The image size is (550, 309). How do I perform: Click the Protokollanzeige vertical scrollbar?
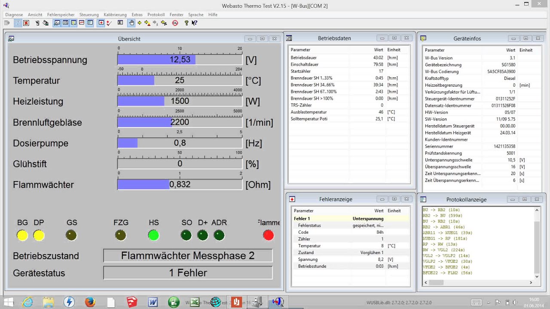click(x=537, y=243)
